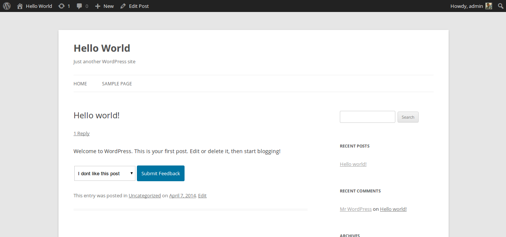Click the pencil icon for Edit Post
Viewport: 506px width, 237px height.
point(123,6)
